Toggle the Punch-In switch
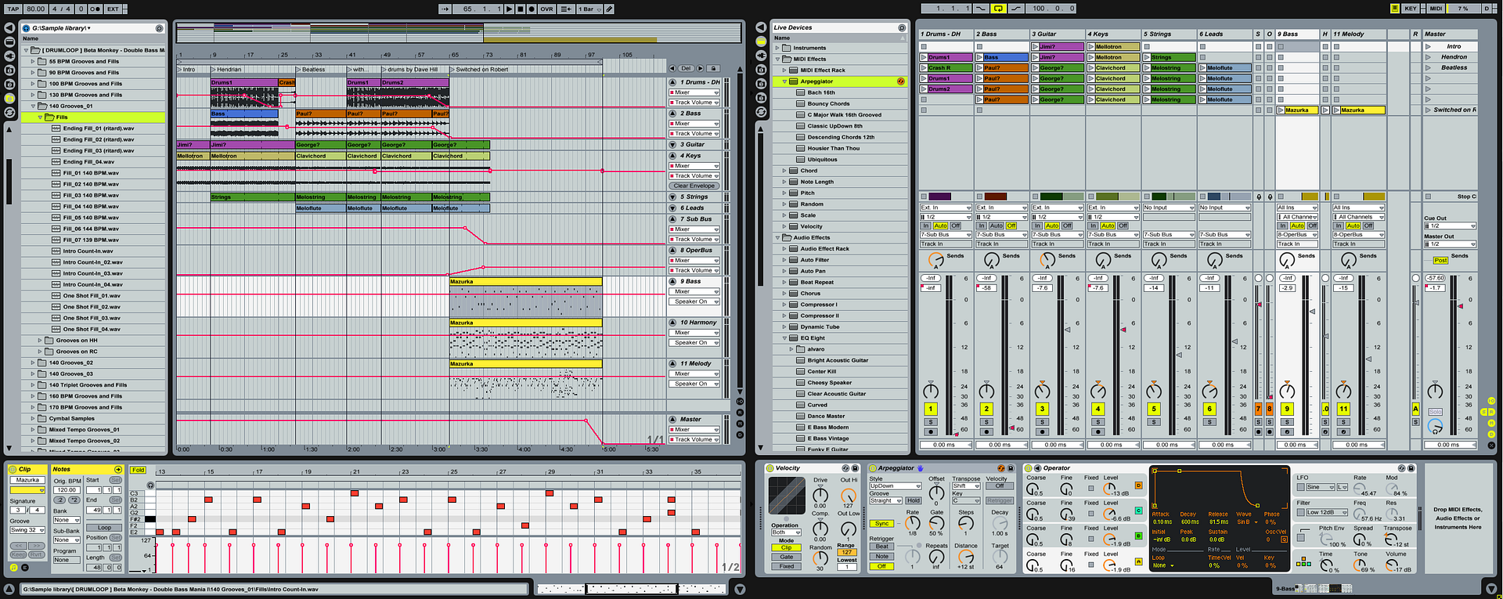 981,9
